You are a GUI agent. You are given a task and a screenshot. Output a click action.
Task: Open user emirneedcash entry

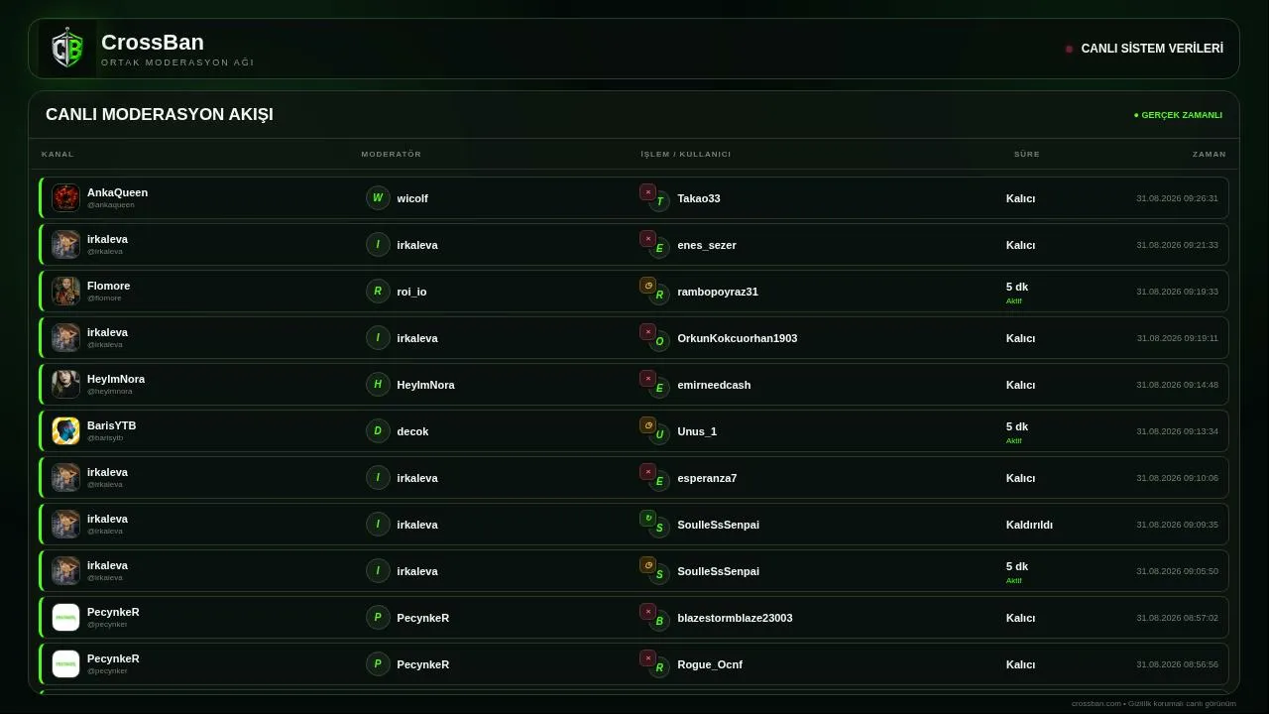point(714,385)
